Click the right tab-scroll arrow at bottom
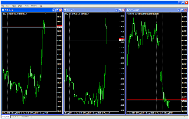This screenshot has width=189, height=119. (187, 117)
